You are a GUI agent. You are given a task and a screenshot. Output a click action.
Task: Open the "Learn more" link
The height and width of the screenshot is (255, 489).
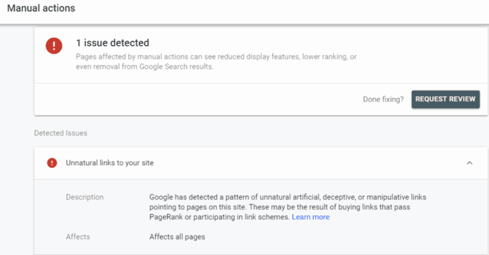(x=311, y=217)
